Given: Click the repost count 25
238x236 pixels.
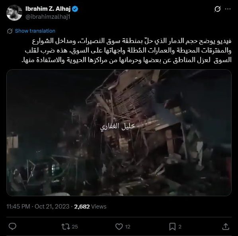Looking at the screenshot, I should 75,227.
